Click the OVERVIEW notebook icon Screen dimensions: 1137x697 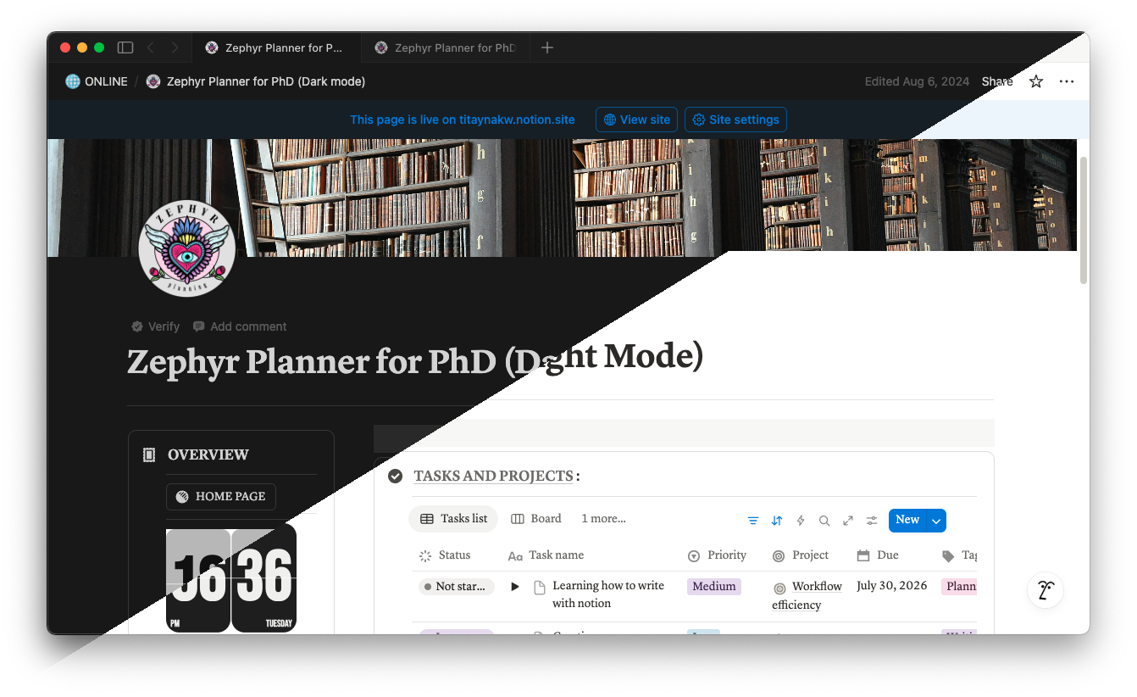[x=149, y=454]
